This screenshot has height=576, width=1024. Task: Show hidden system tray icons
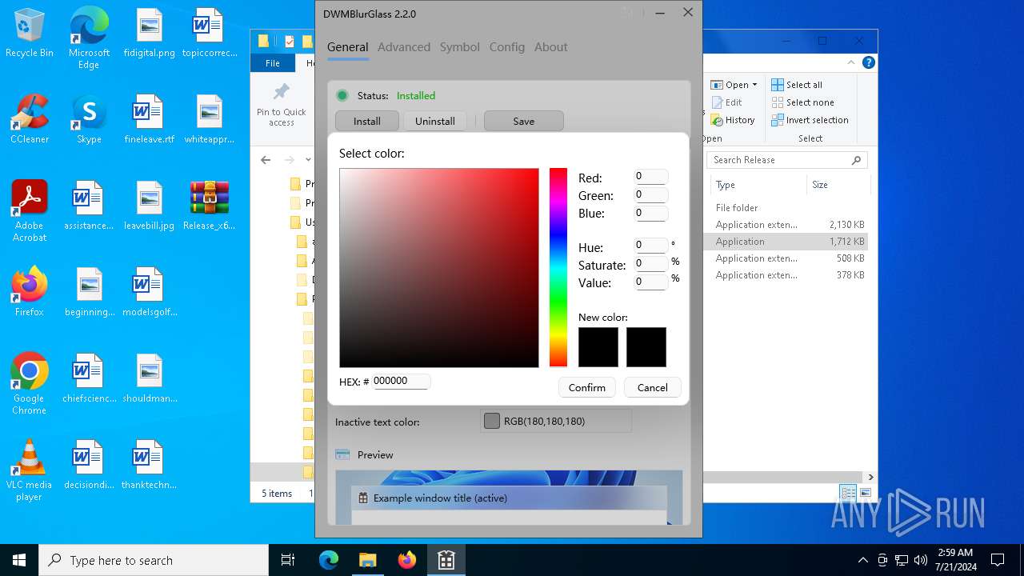click(x=862, y=560)
